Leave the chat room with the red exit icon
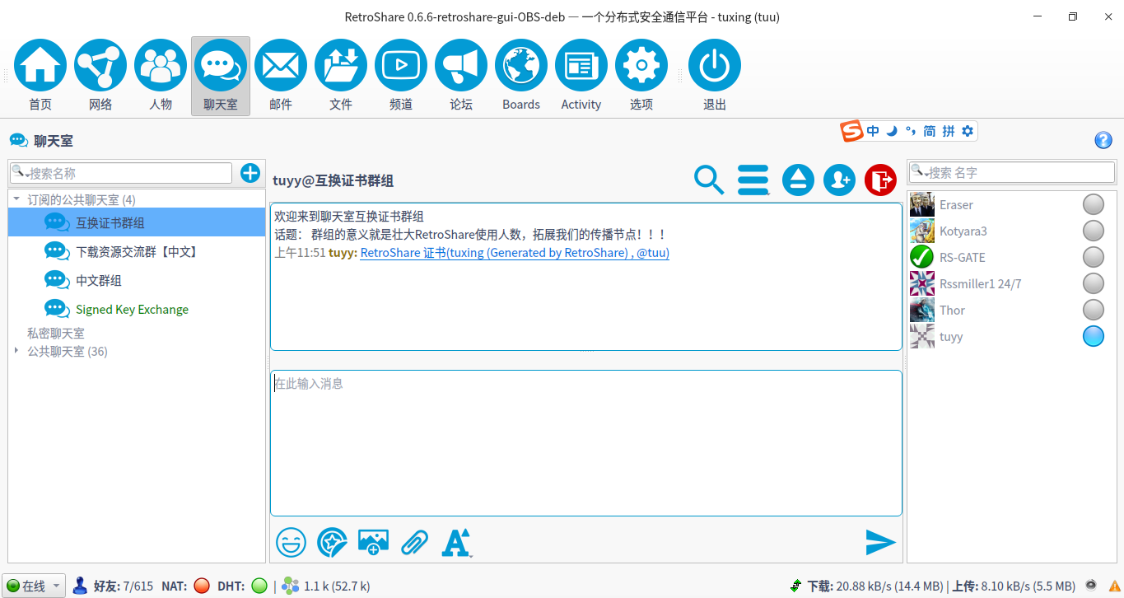 pyautogui.click(x=880, y=180)
